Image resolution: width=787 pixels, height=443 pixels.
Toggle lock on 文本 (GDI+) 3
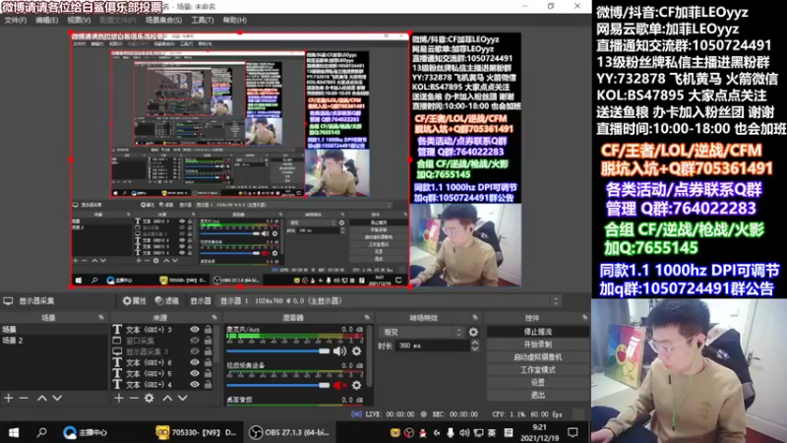[x=208, y=330]
